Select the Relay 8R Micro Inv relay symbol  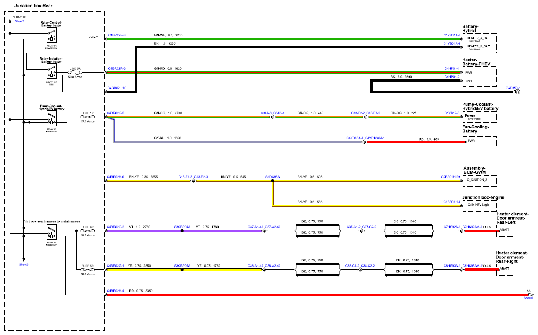click(x=52, y=232)
